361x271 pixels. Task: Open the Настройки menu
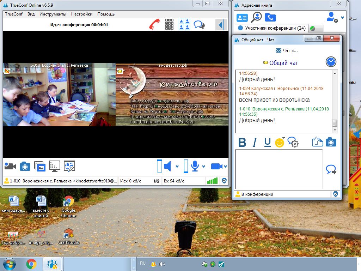82,14
